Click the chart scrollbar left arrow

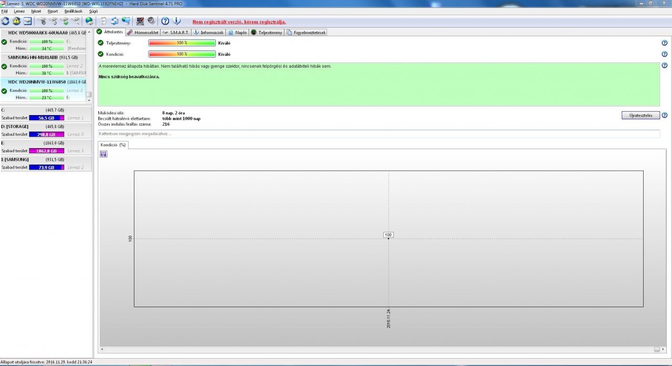tap(101, 349)
